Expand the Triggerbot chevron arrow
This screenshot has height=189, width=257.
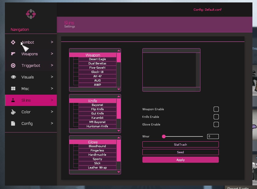[x=52, y=65]
